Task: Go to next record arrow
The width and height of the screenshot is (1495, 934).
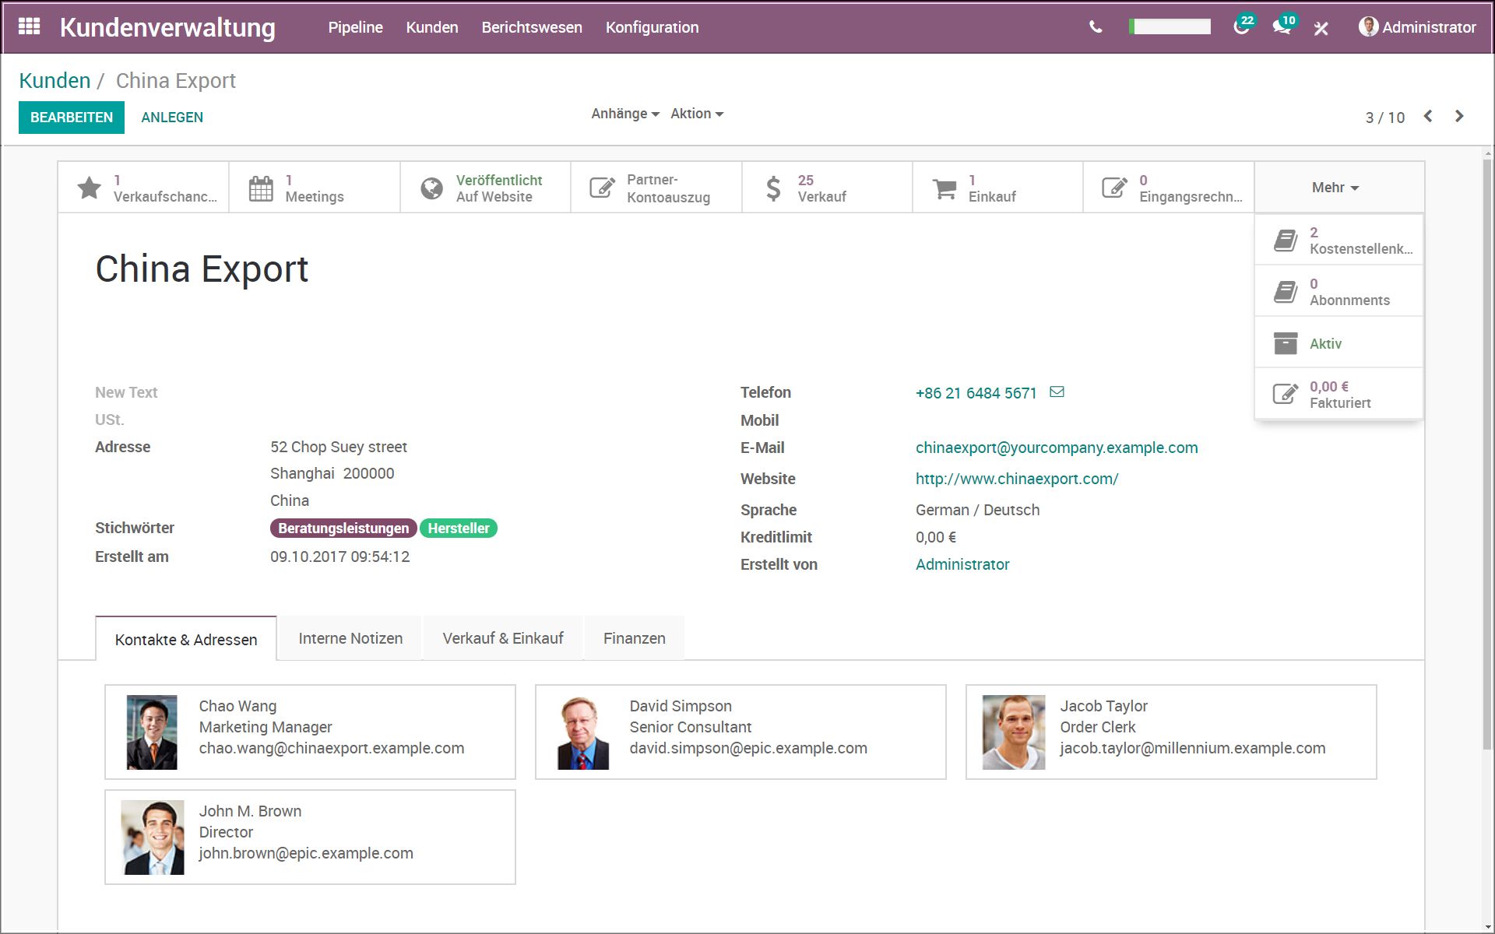Action: 1459,116
